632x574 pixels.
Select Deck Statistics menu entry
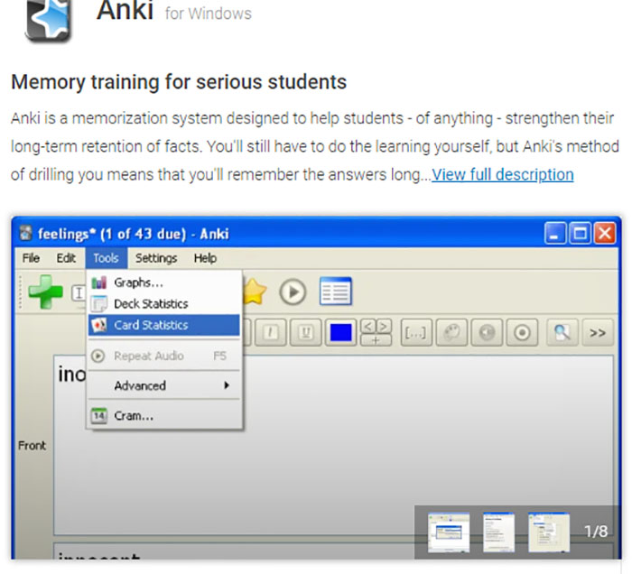[x=151, y=304]
